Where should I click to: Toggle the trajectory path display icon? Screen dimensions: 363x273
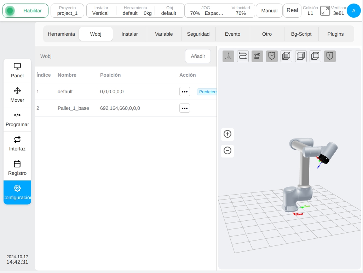pyautogui.click(x=243, y=56)
